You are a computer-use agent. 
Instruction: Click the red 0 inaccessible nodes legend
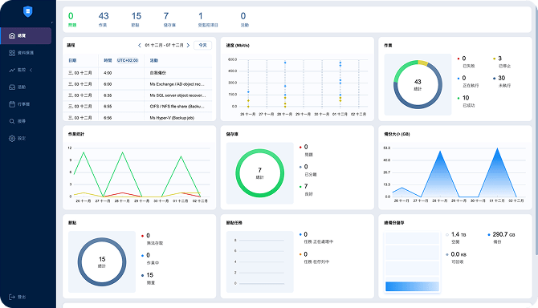pyautogui.click(x=152, y=239)
